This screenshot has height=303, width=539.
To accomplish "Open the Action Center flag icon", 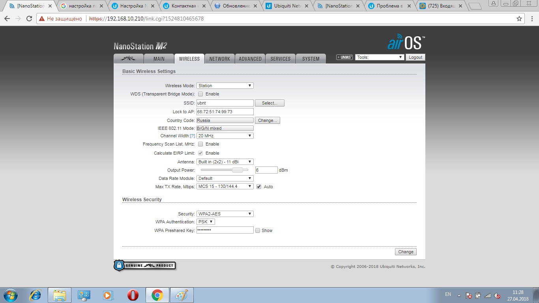I will [468, 295].
